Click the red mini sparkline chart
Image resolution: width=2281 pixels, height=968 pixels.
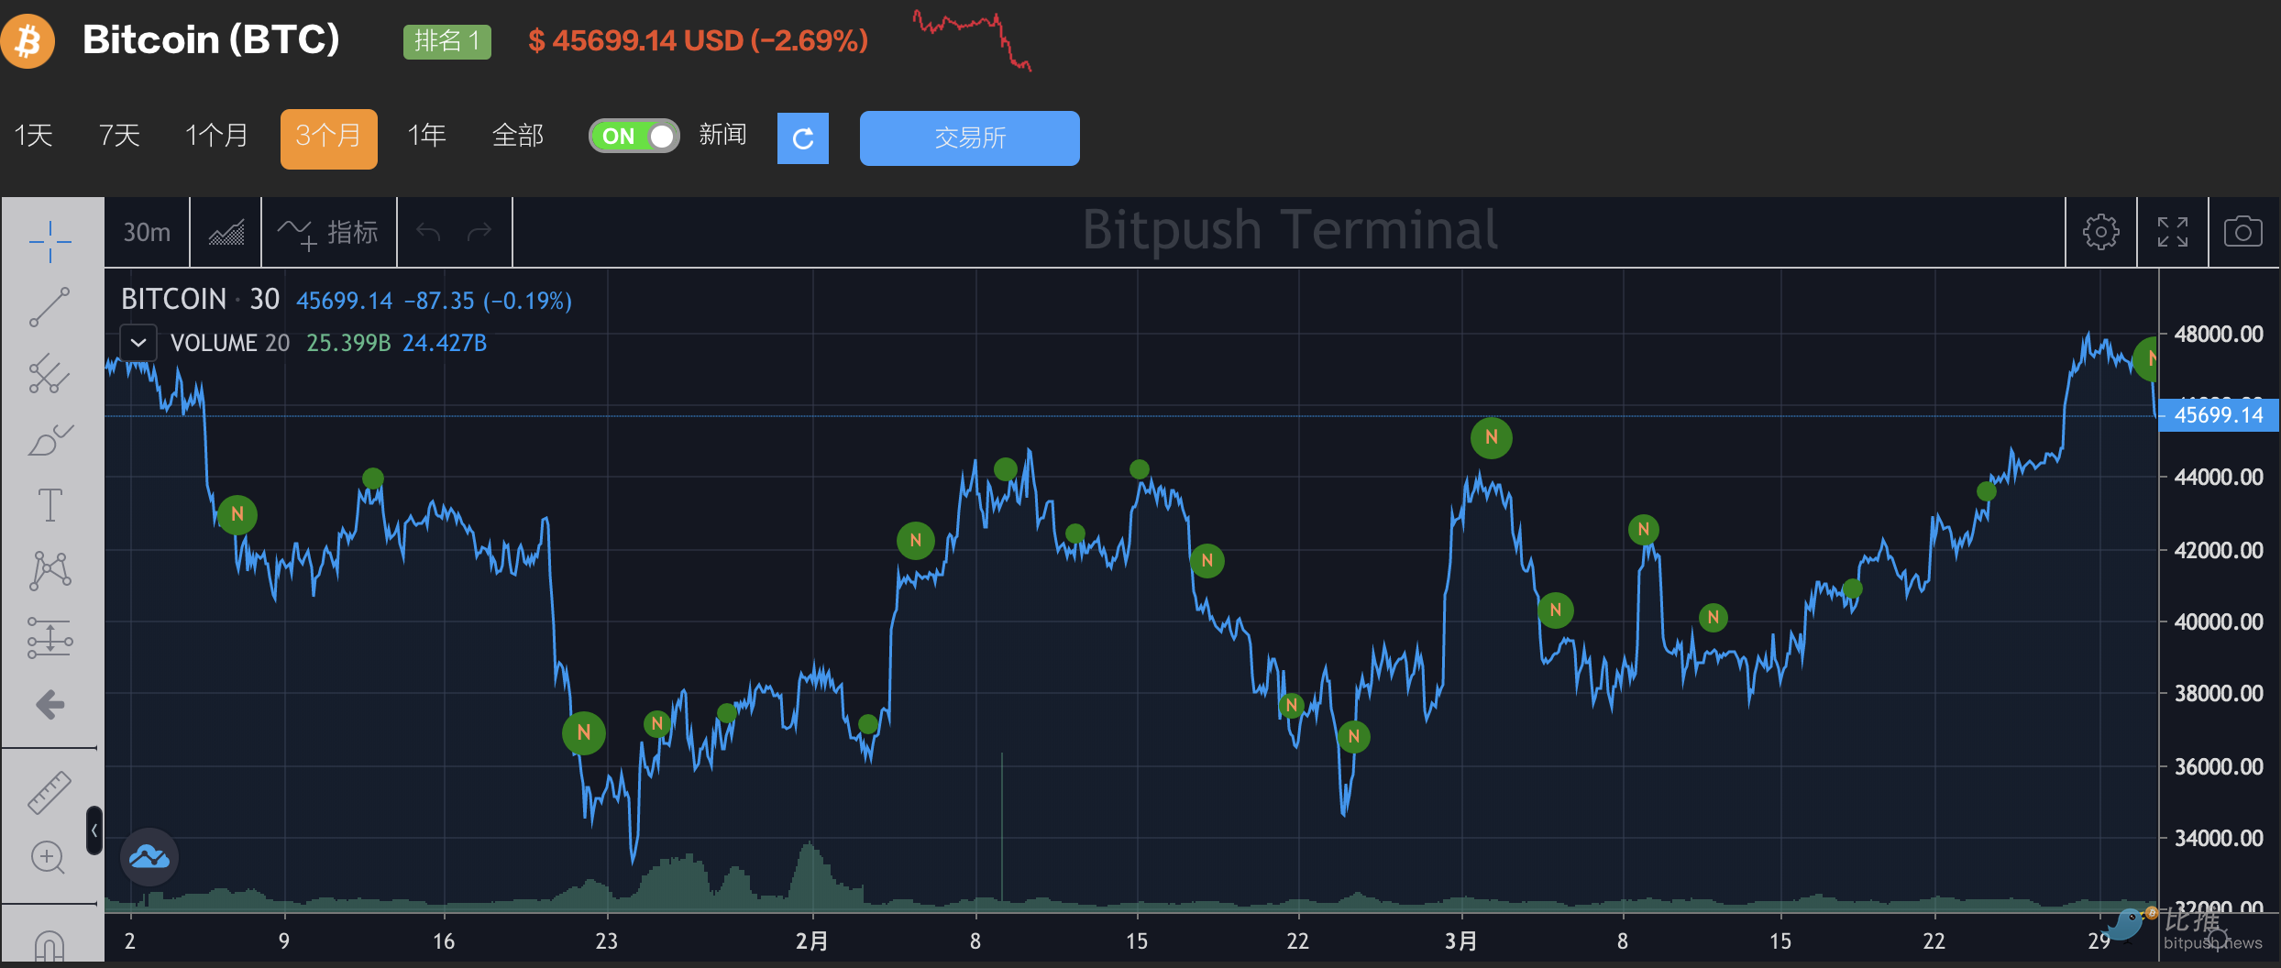click(x=973, y=39)
